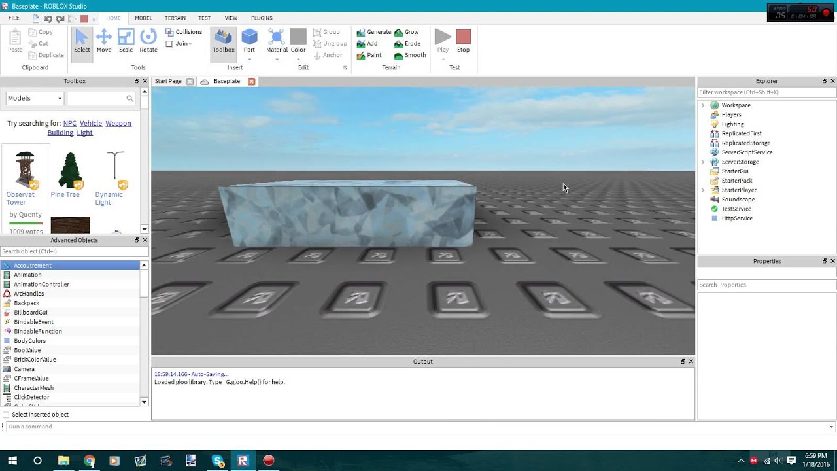Switch to the VIEW ribbon tab
Viewport: 837px width, 471px height.
231,18
